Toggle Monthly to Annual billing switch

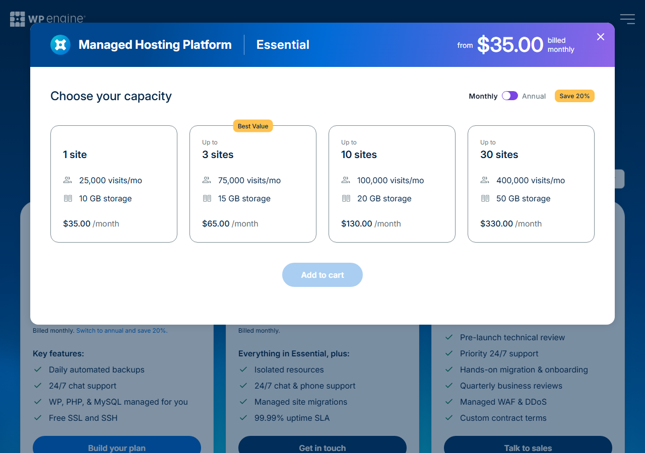[x=510, y=96]
